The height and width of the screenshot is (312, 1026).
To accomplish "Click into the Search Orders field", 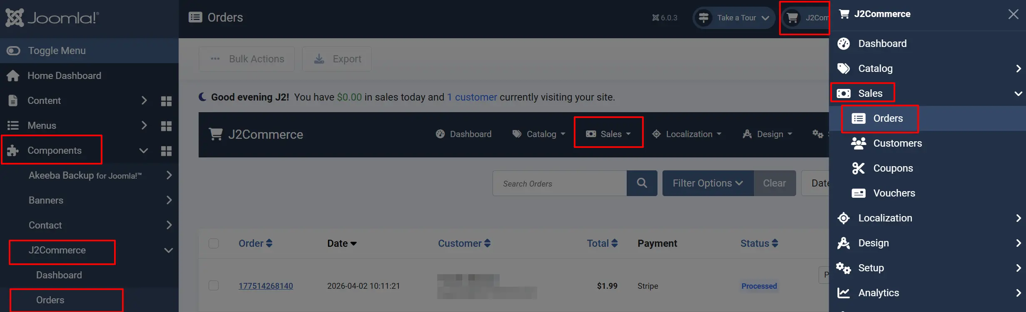I will point(560,183).
